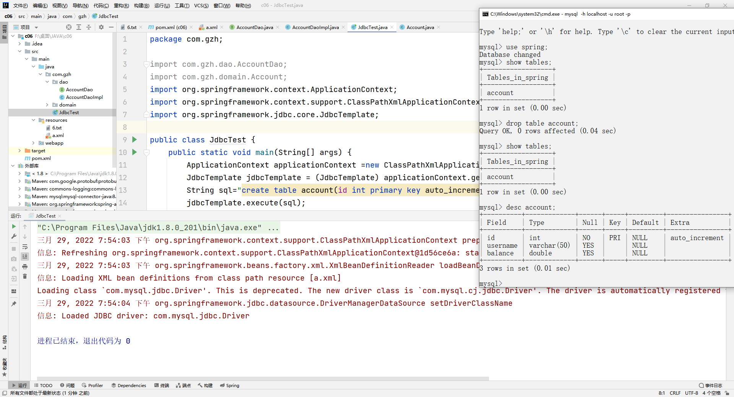734x397 pixels.
Task: Close the JdbcTest.java editor tab
Action: pos(392,27)
